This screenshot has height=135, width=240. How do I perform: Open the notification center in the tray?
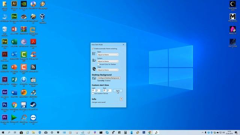[x=236, y=132]
